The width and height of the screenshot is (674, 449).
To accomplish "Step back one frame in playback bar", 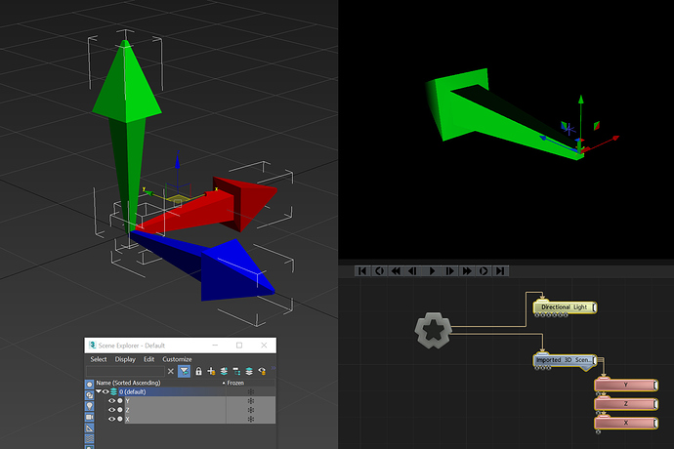I will pos(413,271).
